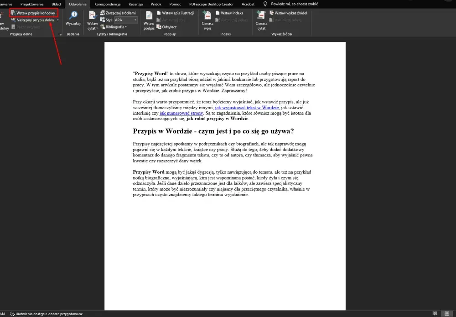Click the Wstaw indeks icon
The width and height of the screenshot is (456, 317).
[218, 13]
